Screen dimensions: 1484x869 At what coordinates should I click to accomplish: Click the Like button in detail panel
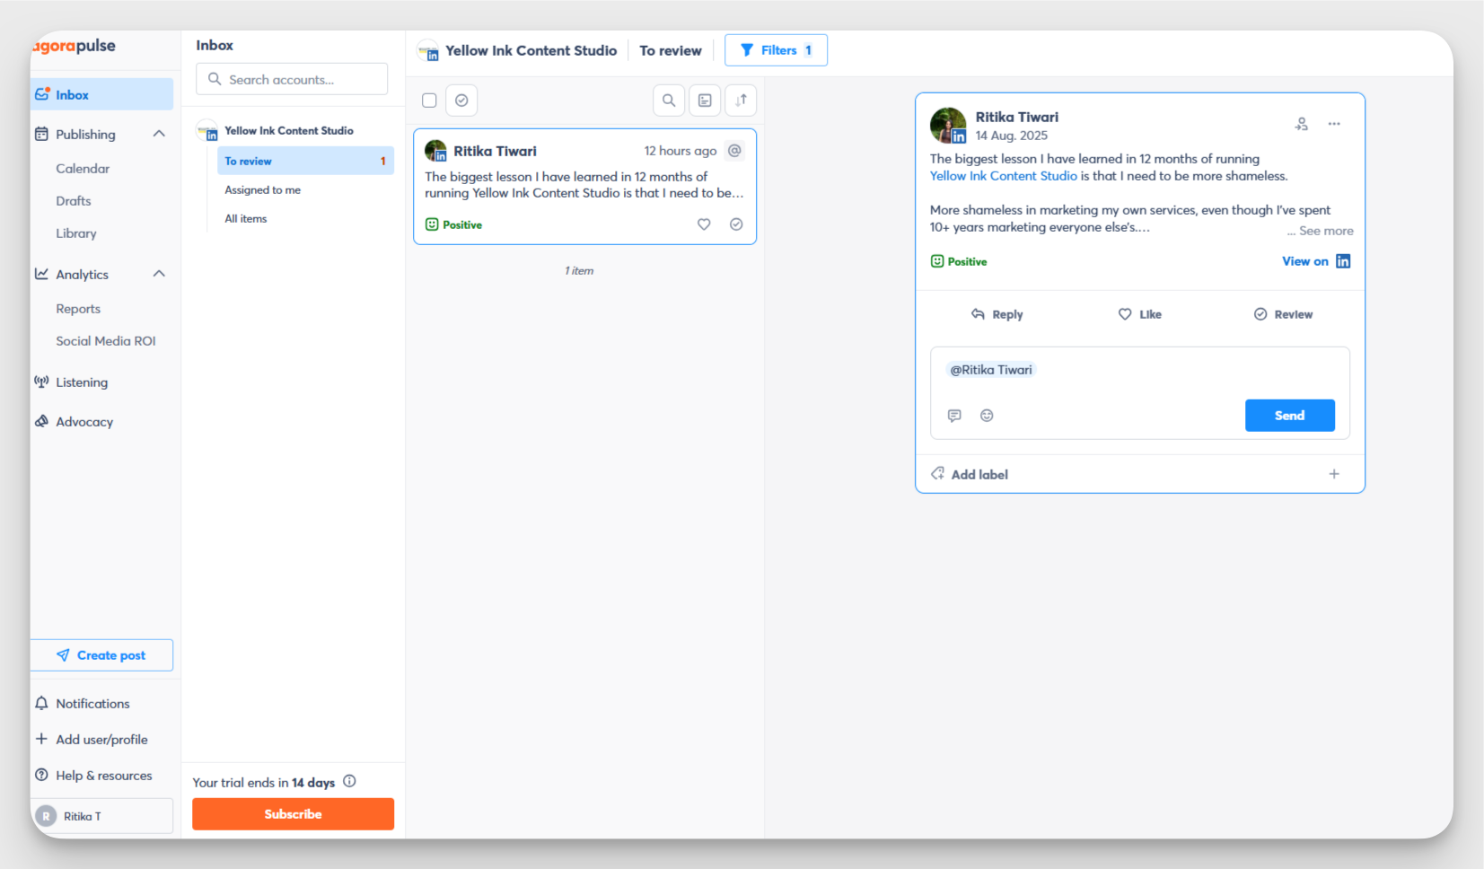[1139, 314]
